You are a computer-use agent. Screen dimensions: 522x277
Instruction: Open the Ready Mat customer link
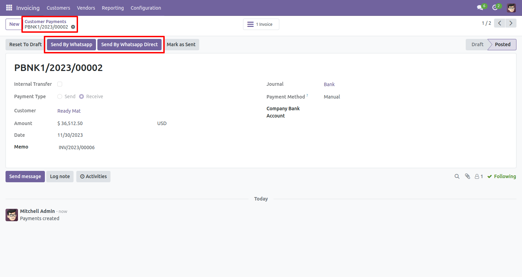click(x=69, y=111)
